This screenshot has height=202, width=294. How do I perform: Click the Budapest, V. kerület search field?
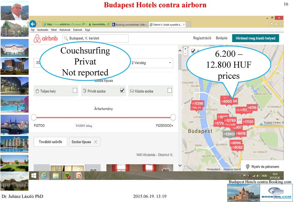[x=96, y=38]
